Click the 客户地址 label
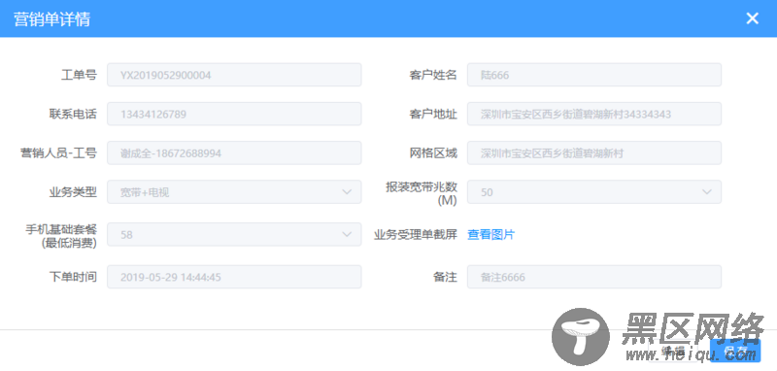 (433, 115)
